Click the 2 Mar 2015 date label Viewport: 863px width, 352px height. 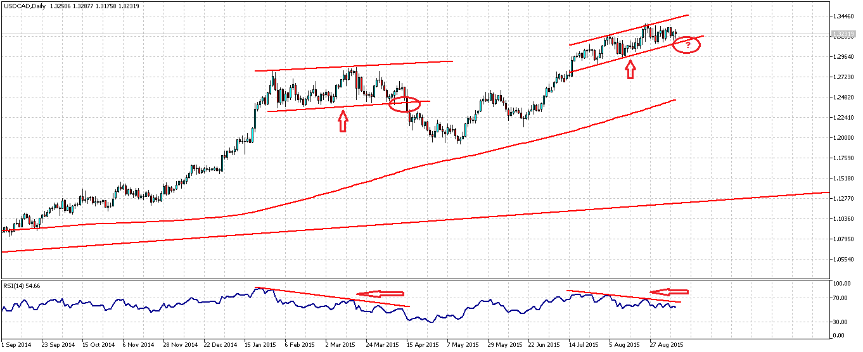tap(341, 345)
